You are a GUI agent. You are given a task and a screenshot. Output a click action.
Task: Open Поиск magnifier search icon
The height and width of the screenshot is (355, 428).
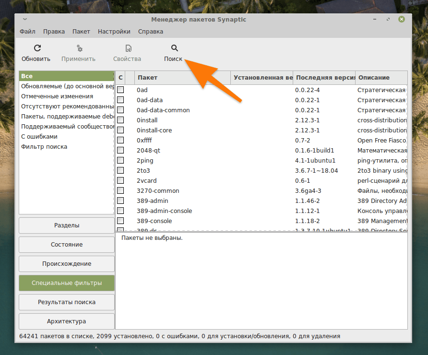tap(174, 48)
